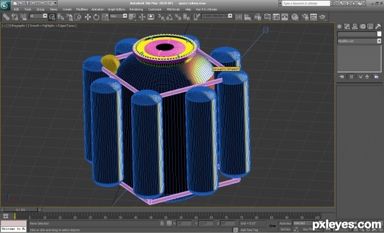
Task: Open the Utilities hammer panel
Action: 378,26
